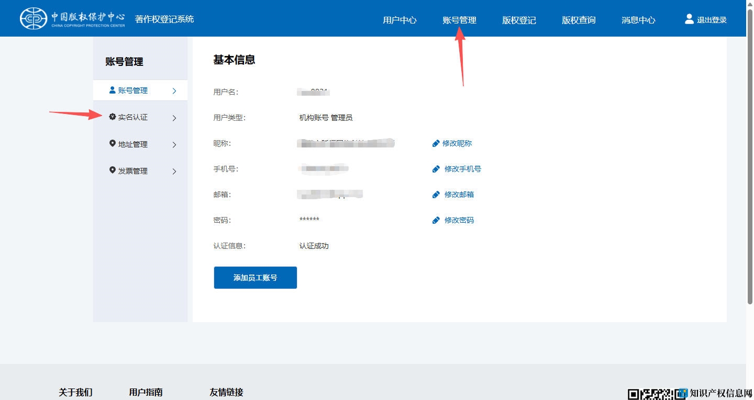Screen dimensions: 754x400
Task: Click the pencil icon beside 修改邮箱
Action: (436, 195)
